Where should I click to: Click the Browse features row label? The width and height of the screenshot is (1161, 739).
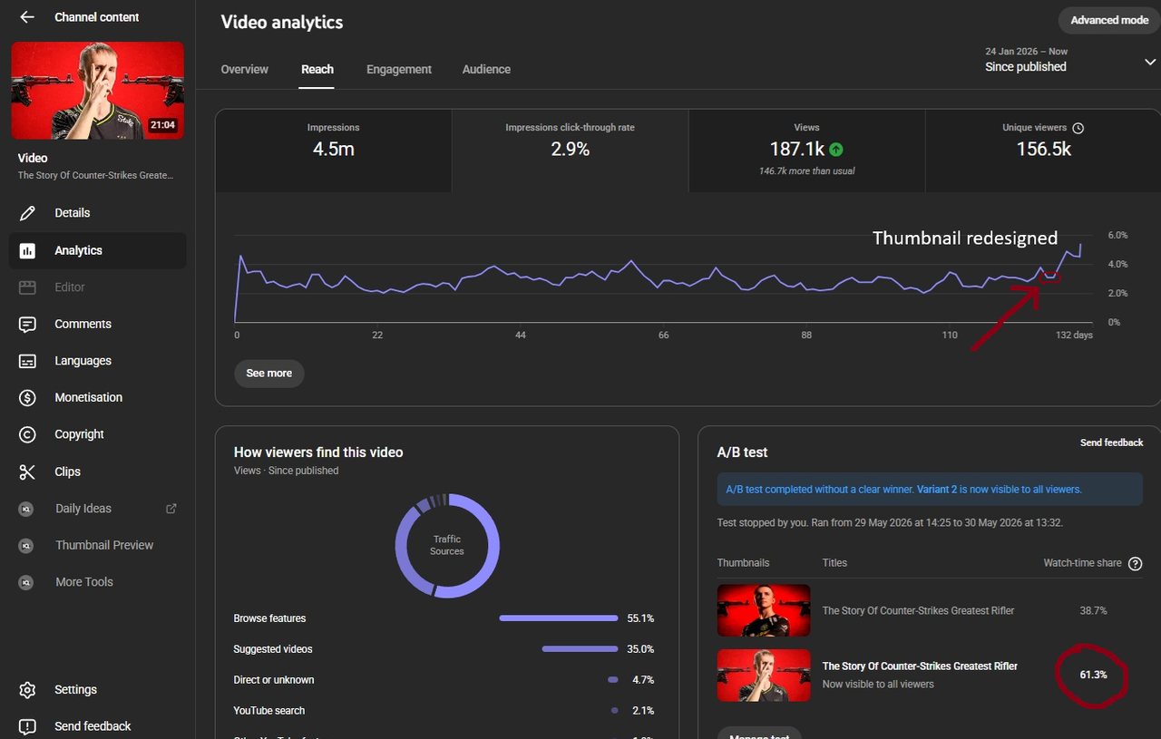tap(269, 618)
